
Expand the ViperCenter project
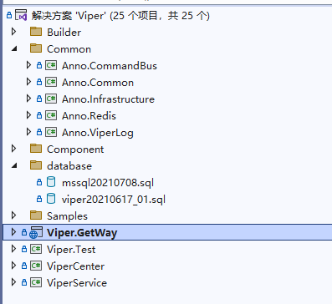pos(13,266)
